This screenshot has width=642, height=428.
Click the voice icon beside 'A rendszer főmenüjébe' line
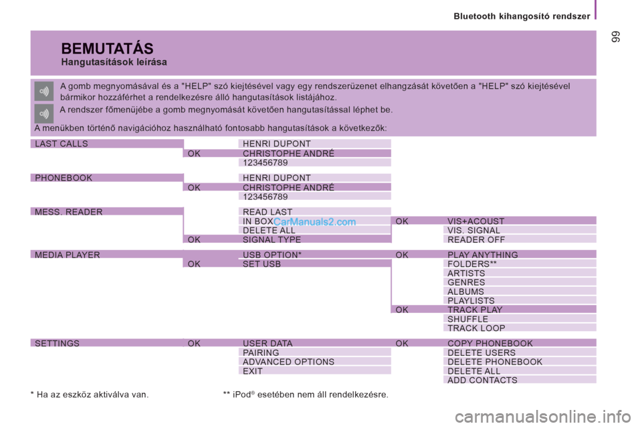pyautogui.click(x=44, y=114)
